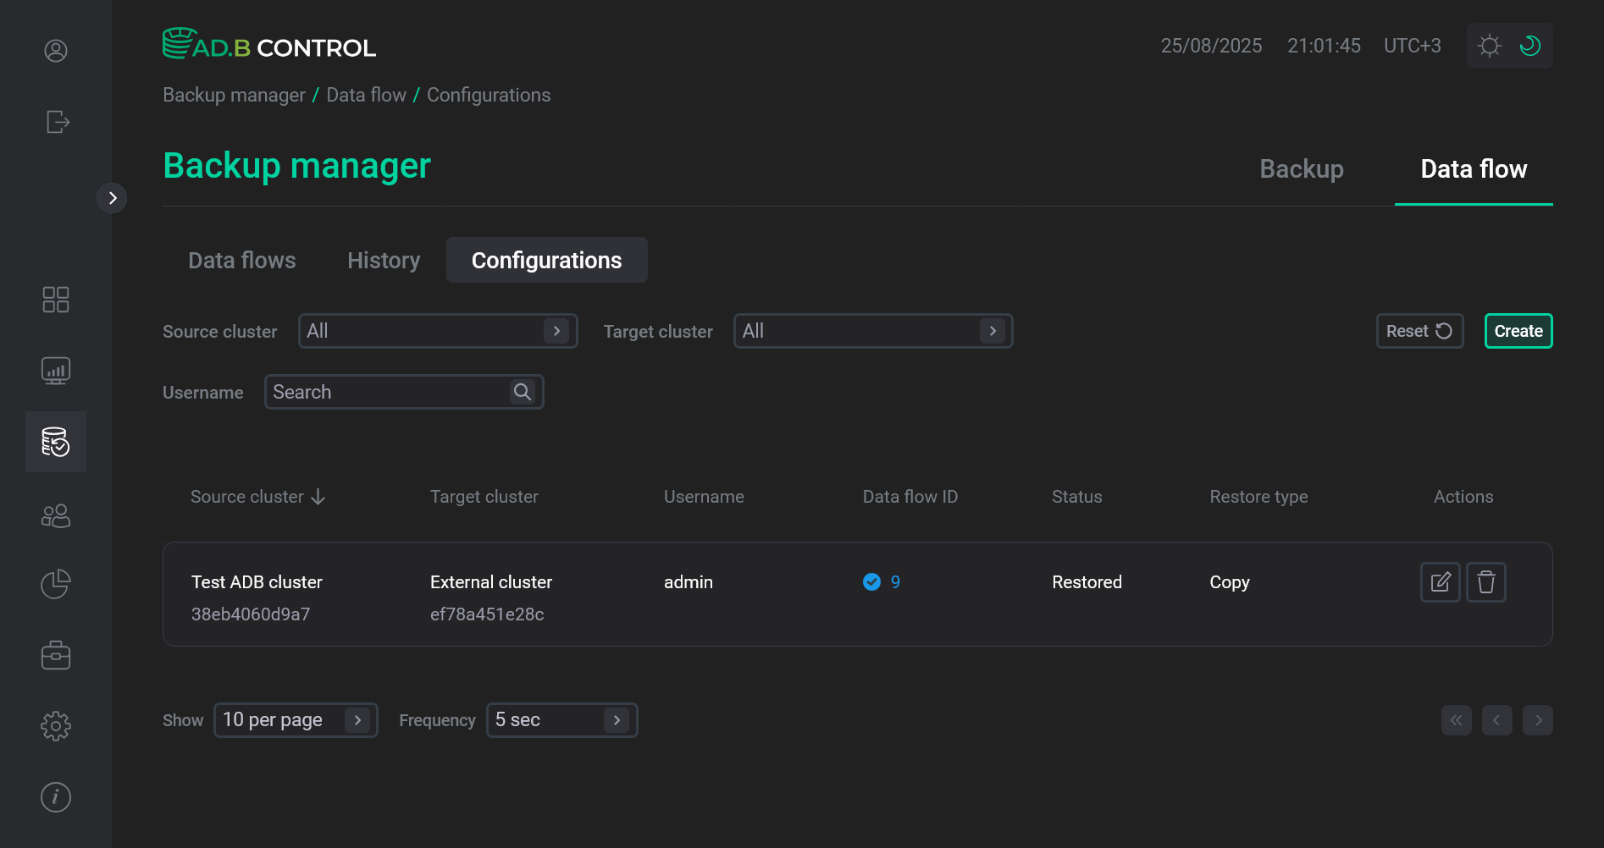Click the info icon at sidebar bottom
Image resolution: width=1604 pixels, height=848 pixels.
tap(55, 796)
